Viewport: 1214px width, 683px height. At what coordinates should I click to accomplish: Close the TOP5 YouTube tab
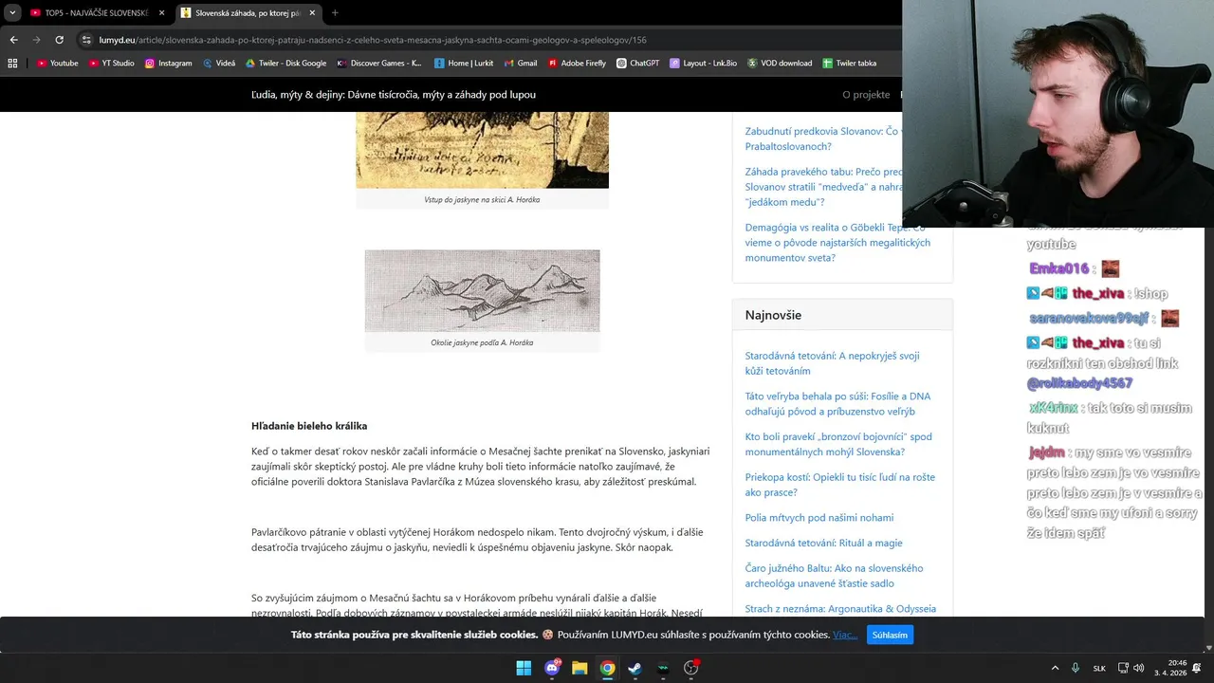click(x=161, y=13)
